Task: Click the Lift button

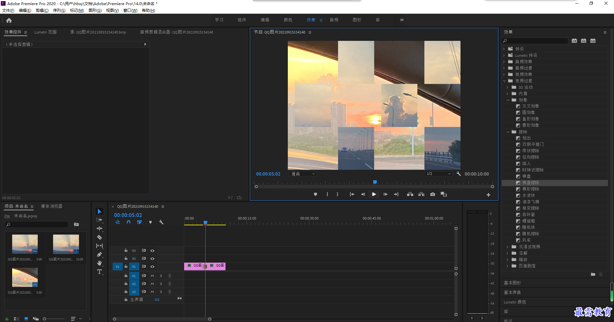Action: point(410,194)
